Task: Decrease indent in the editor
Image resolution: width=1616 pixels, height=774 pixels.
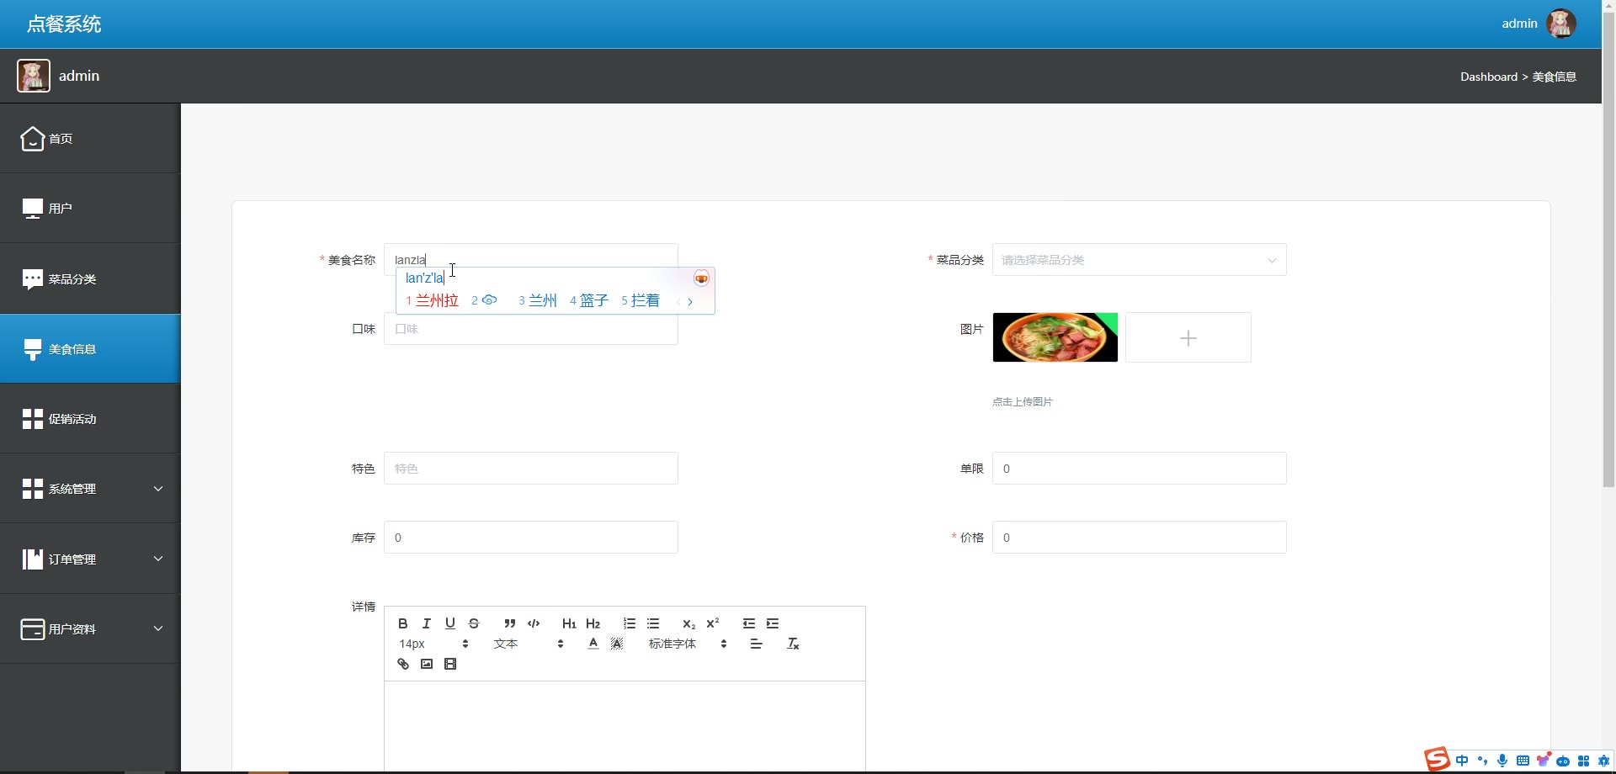Action: tap(749, 623)
